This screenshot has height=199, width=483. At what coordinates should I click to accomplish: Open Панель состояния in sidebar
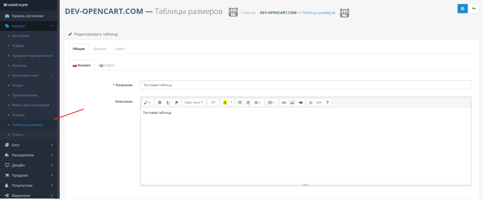pyautogui.click(x=29, y=16)
